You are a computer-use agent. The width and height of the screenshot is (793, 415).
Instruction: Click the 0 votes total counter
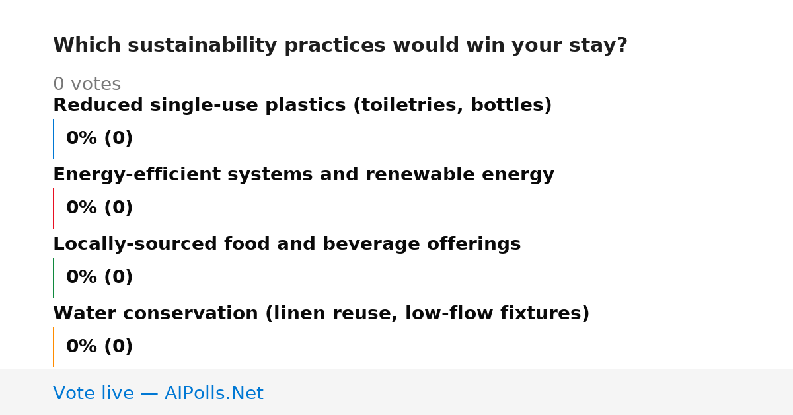[x=87, y=85]
